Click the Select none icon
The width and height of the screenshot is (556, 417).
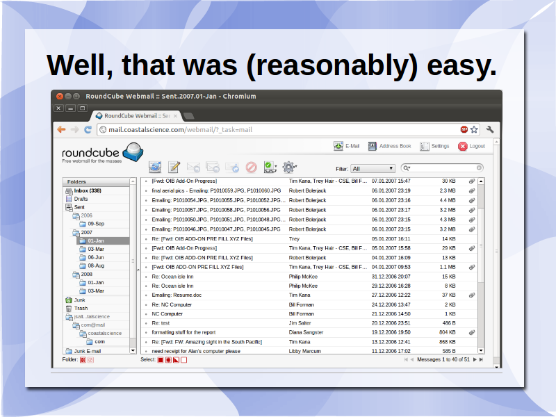pyautogui.click(x=183, y=360)
